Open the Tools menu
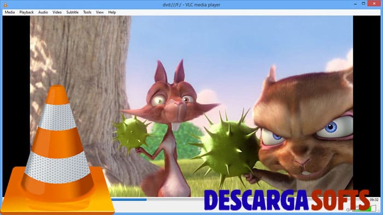Screen dimensions: 383x215 pyautogui.click(x=87, y=12)
